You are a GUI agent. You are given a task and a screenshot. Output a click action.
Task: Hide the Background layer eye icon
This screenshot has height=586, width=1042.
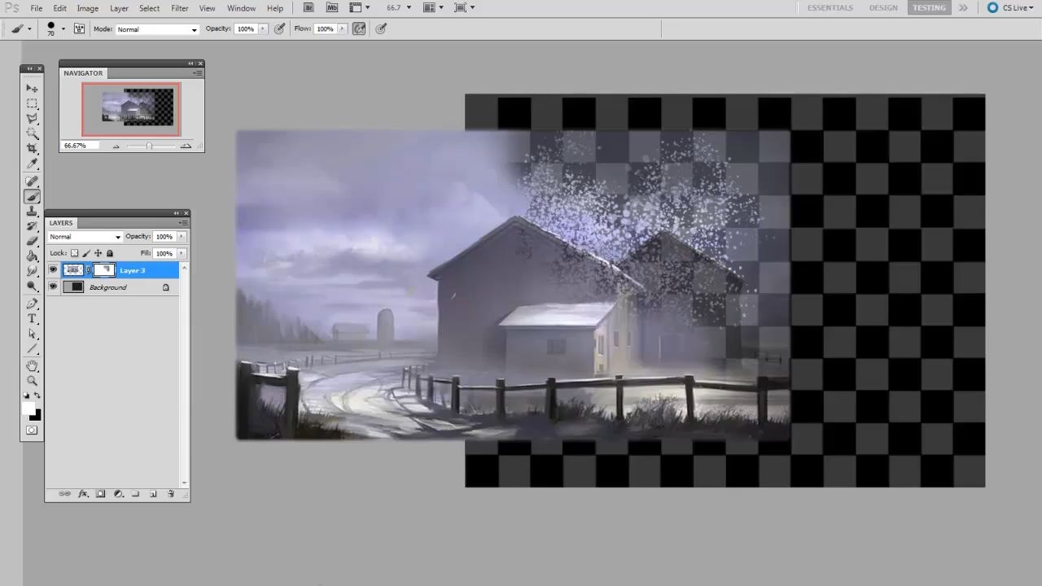tap(54, 286)
